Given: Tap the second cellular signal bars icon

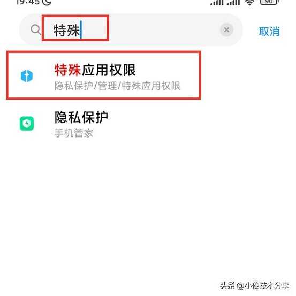Looking at the screenshot, I should (233, 3).
